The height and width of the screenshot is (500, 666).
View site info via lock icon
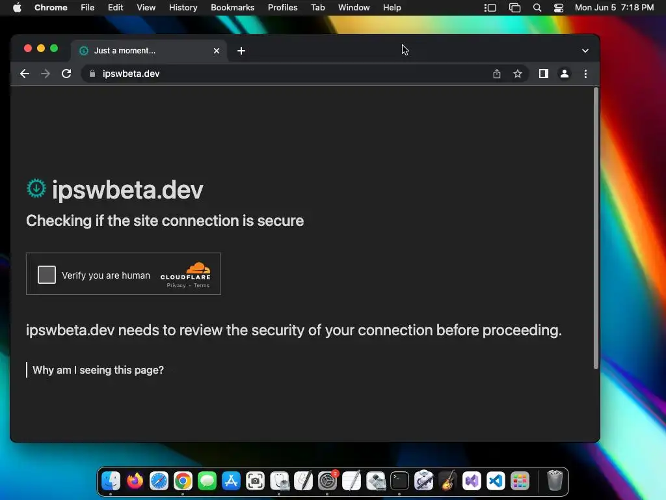pyautogui.click(x=92, y=74)
